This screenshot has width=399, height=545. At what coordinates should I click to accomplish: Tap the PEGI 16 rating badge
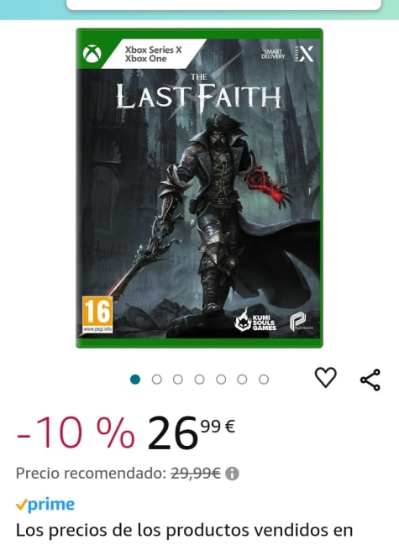(97, 315)
